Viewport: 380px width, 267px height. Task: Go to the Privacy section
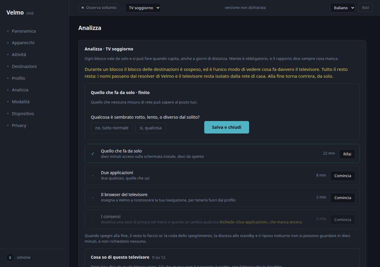tap(19, 125)
